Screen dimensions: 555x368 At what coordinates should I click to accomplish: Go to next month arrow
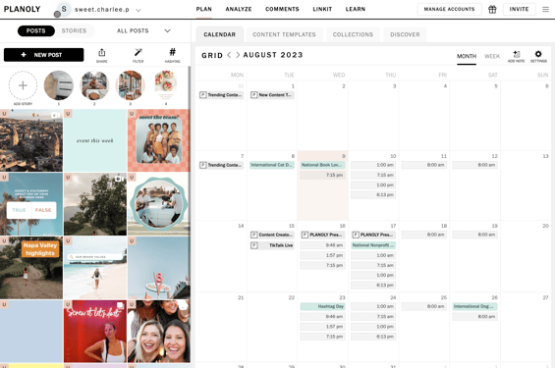click(238, 55)
